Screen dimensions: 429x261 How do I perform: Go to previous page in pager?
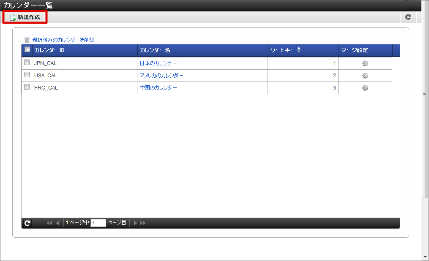coord(57,223)
